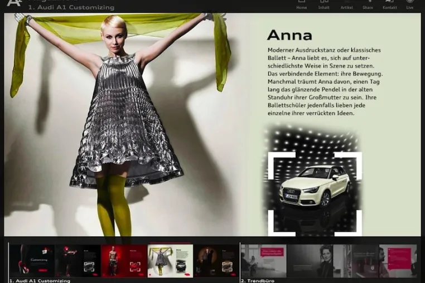Open the brown circle couple thumbnail
Viewport: 425px width, 283px height.
(x=216, y=261)
